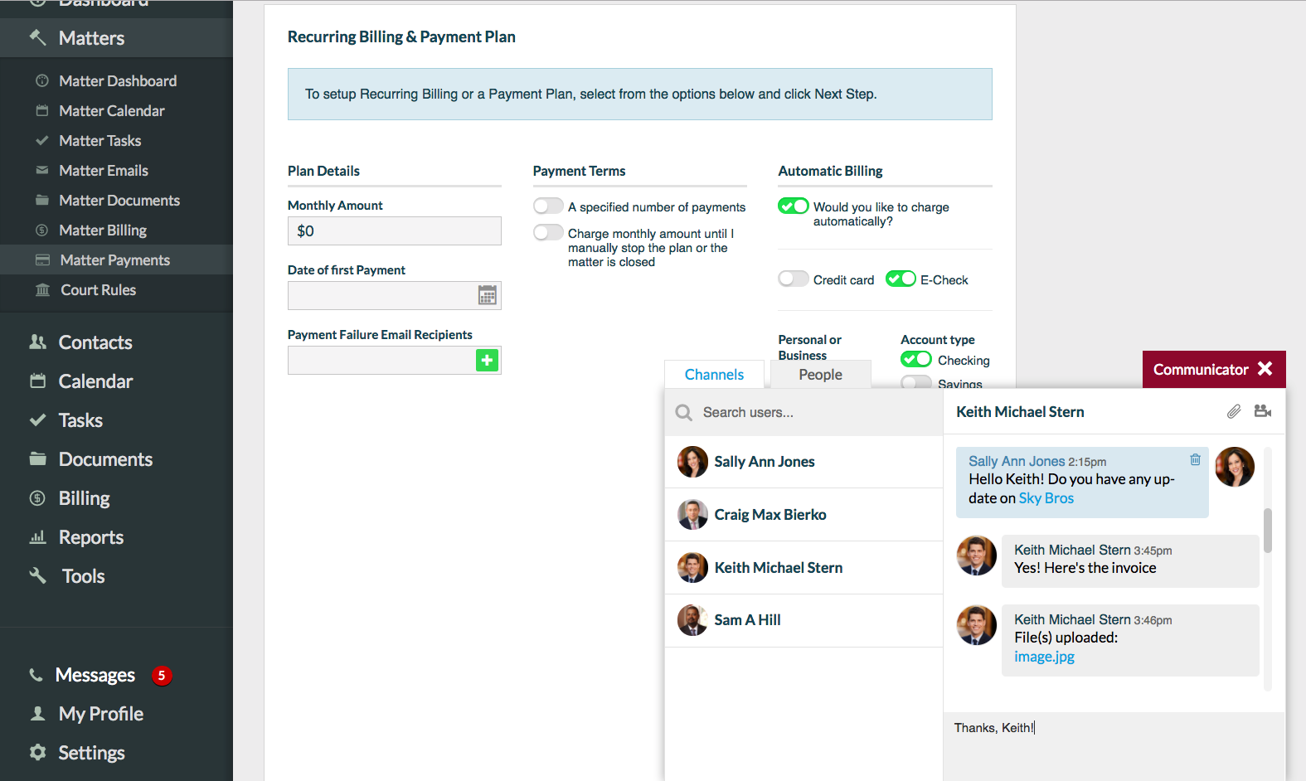1306x781 pixels.
Task: Open Court Rules in the sidebar
Action: pyautogui.click(x=98, y=290)
